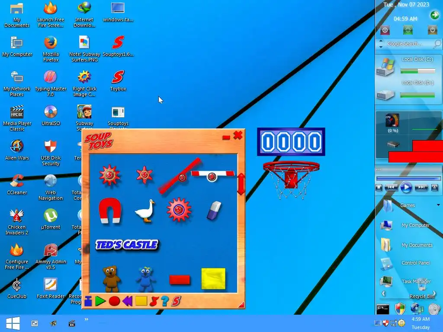This screenshot has width=443, height=332.
Task: Select the red brick block toy
Action: [180, 280]
